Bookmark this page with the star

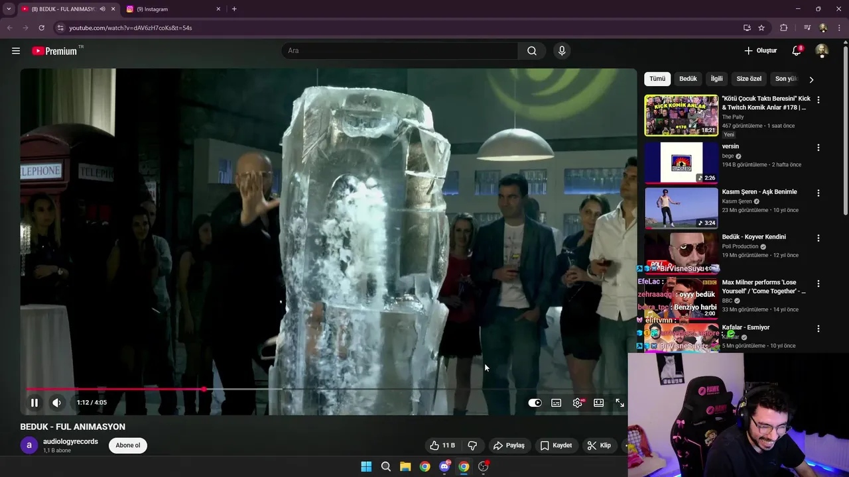tap(761, 28)
